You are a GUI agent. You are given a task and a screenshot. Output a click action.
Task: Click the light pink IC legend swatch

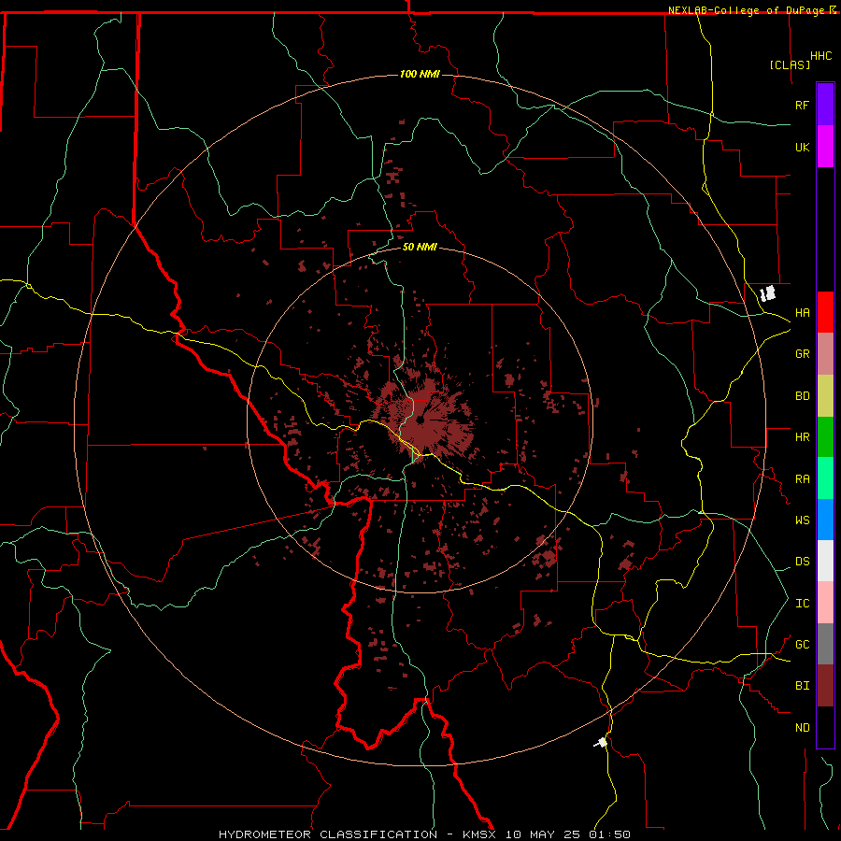(825, 603)
